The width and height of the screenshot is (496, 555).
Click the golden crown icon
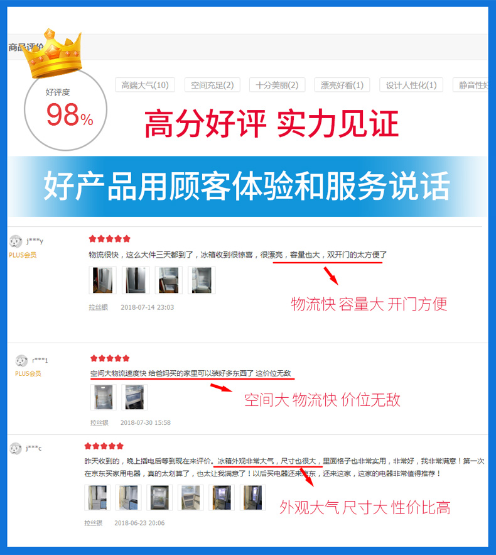[55, 53]
